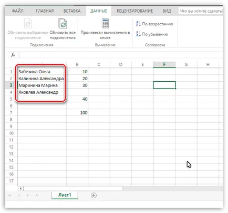This screenshot has width=228, height=213.
Task: Sort descending with По убыванию
Action: [x=152, y=34]
